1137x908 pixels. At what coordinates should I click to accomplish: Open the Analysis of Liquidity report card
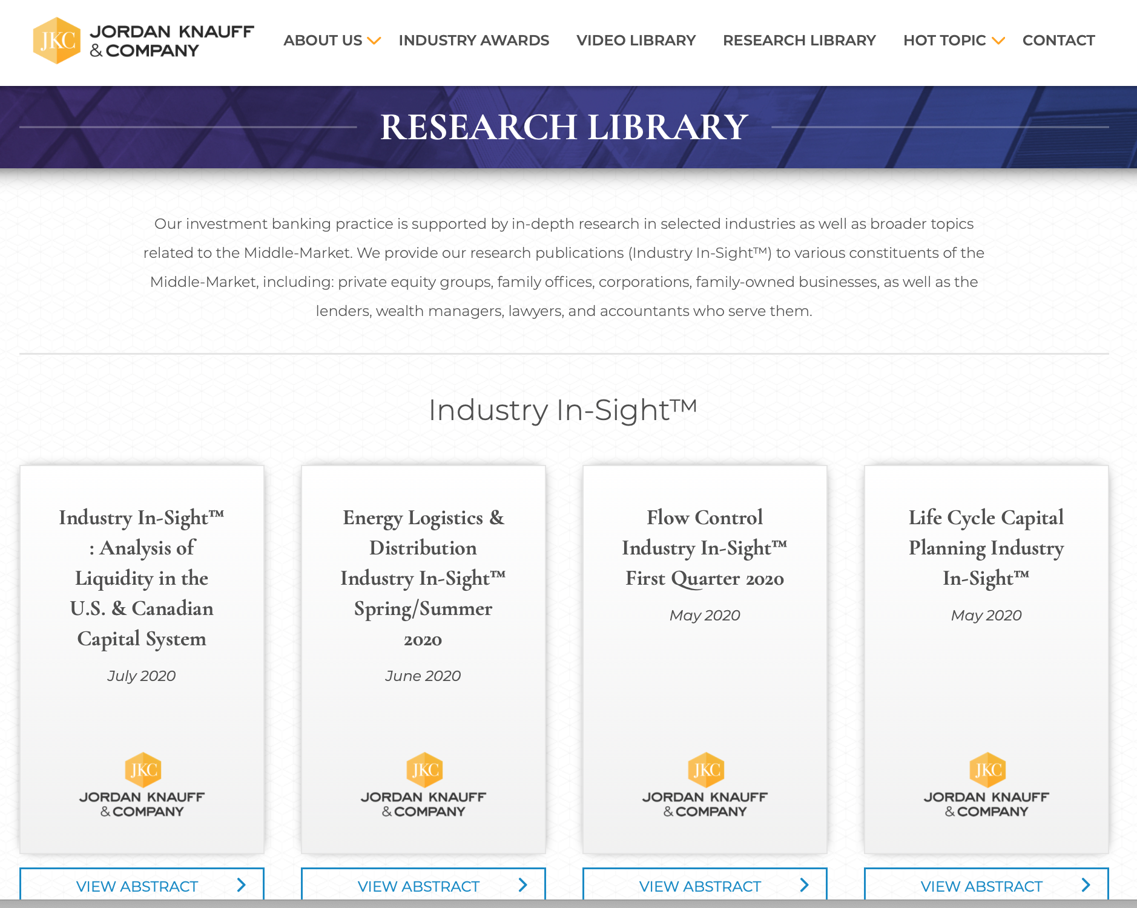point(142,659)
